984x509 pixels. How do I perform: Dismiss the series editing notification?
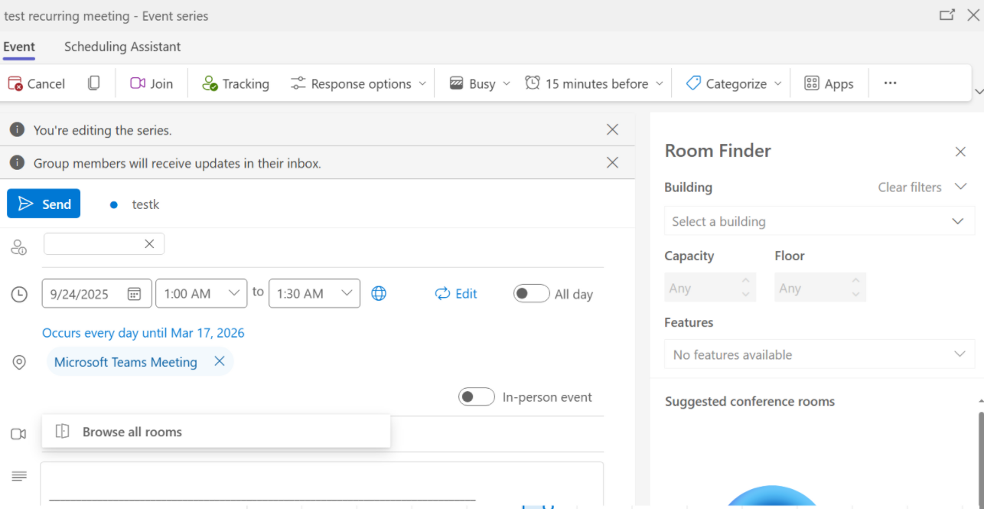pos(612,129)
